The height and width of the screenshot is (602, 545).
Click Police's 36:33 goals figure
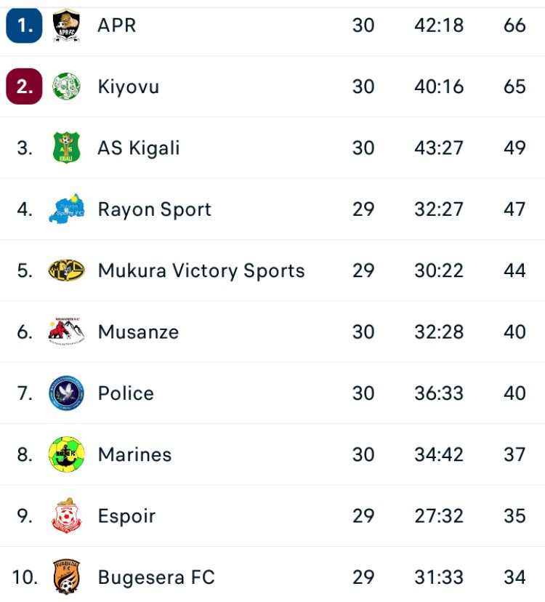coord(439,393)
